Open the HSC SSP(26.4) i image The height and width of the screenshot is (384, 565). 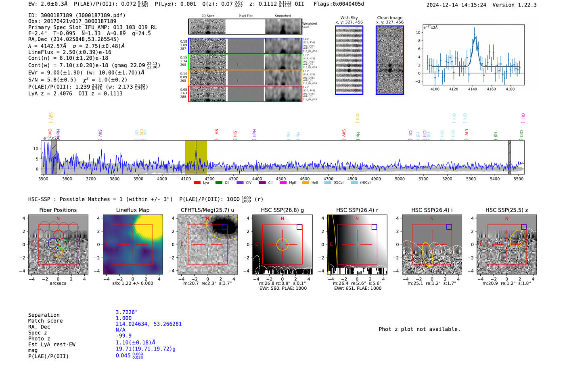432,244
